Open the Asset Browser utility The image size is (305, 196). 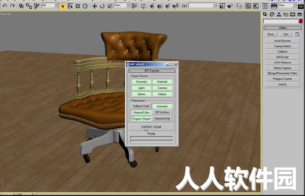tap(283, 41)
